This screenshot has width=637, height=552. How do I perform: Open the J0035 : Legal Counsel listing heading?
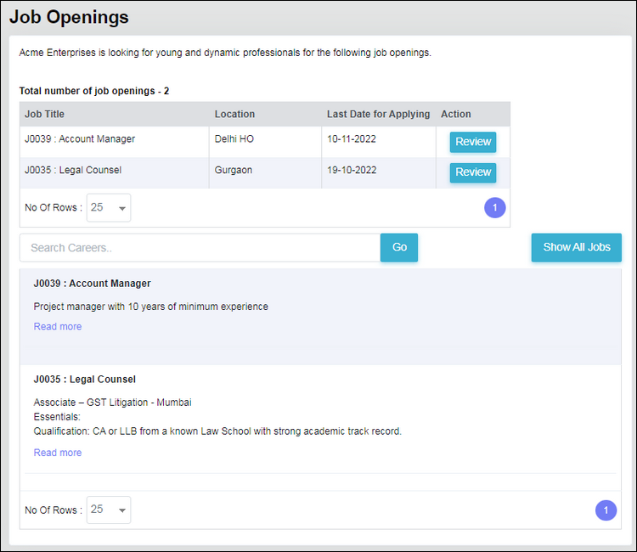(x=84, y=380)
